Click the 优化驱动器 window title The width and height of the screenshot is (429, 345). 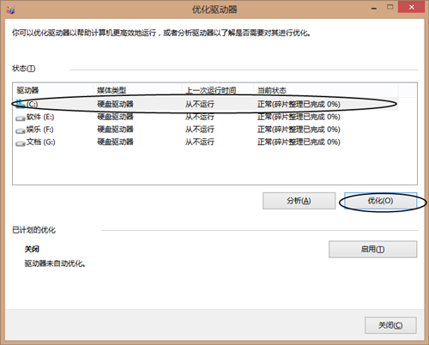pyautogui.click(x=214, y=9)
